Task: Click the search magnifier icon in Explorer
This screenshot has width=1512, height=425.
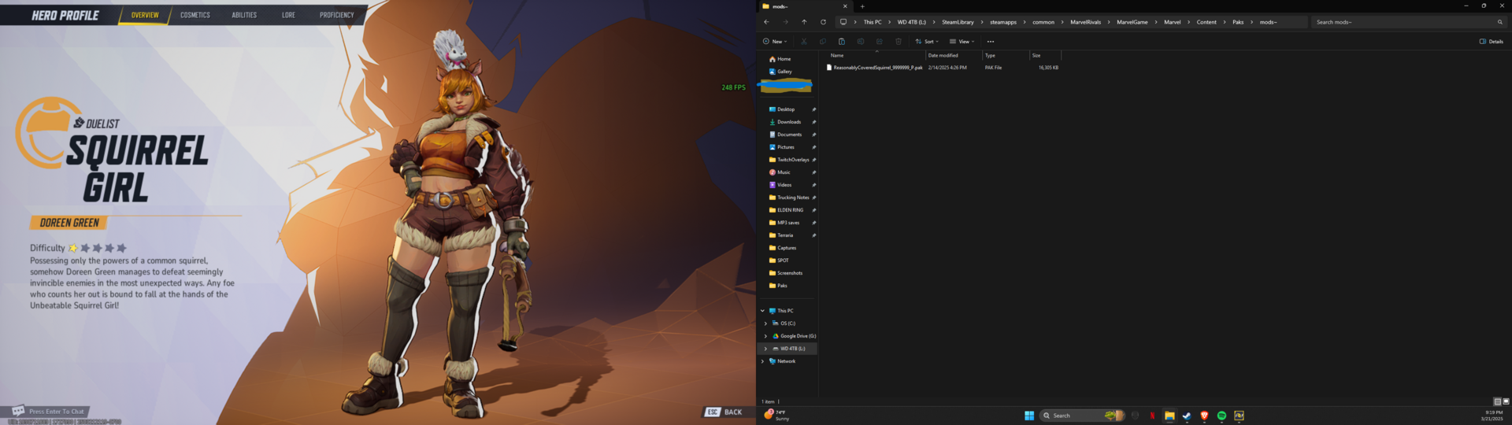Action: coord(1499,22)
